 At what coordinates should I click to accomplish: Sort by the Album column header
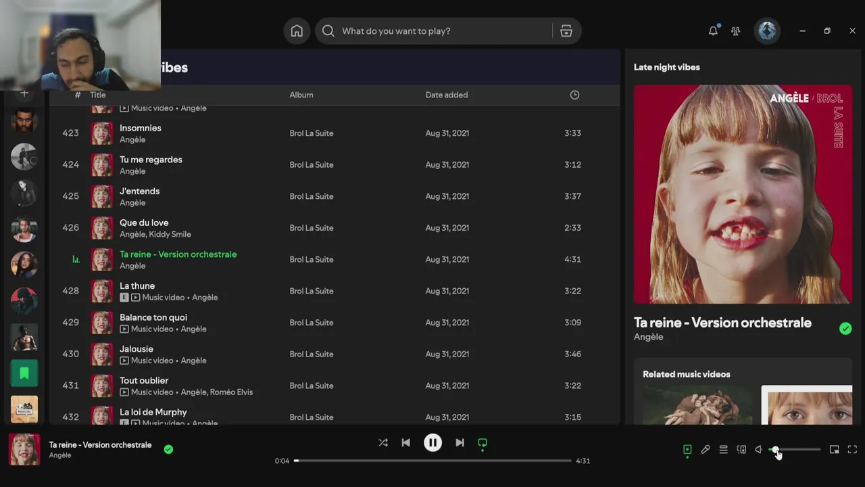(x=301, y=95)
